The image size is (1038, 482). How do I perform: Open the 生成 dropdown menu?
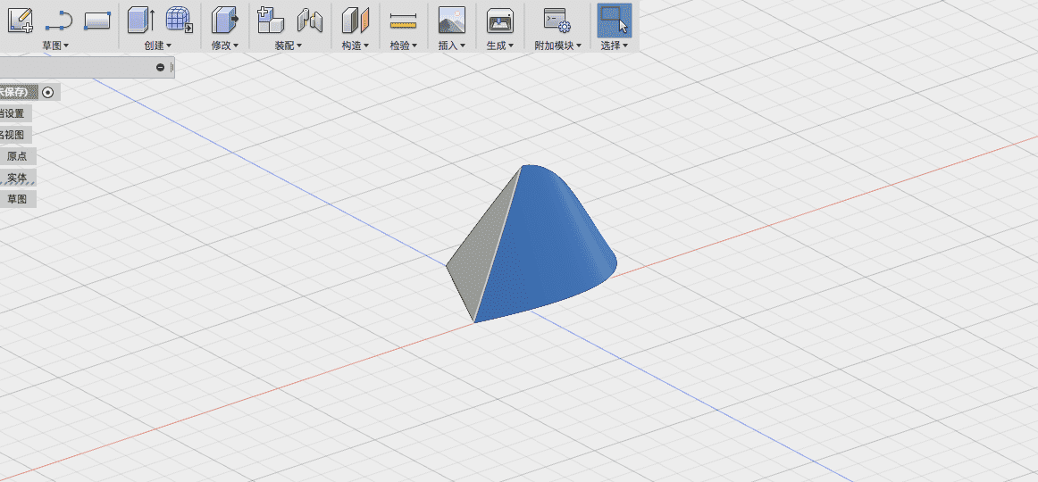point(500,46)
